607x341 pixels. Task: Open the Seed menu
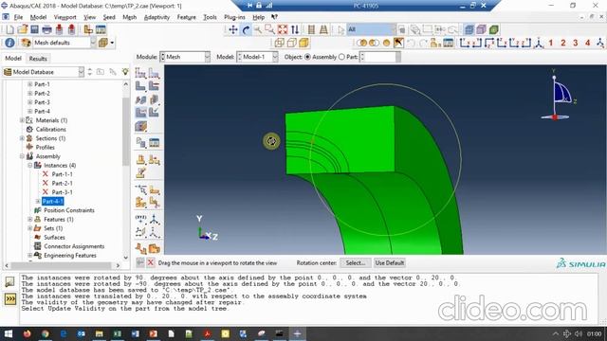tap(109, 17)
